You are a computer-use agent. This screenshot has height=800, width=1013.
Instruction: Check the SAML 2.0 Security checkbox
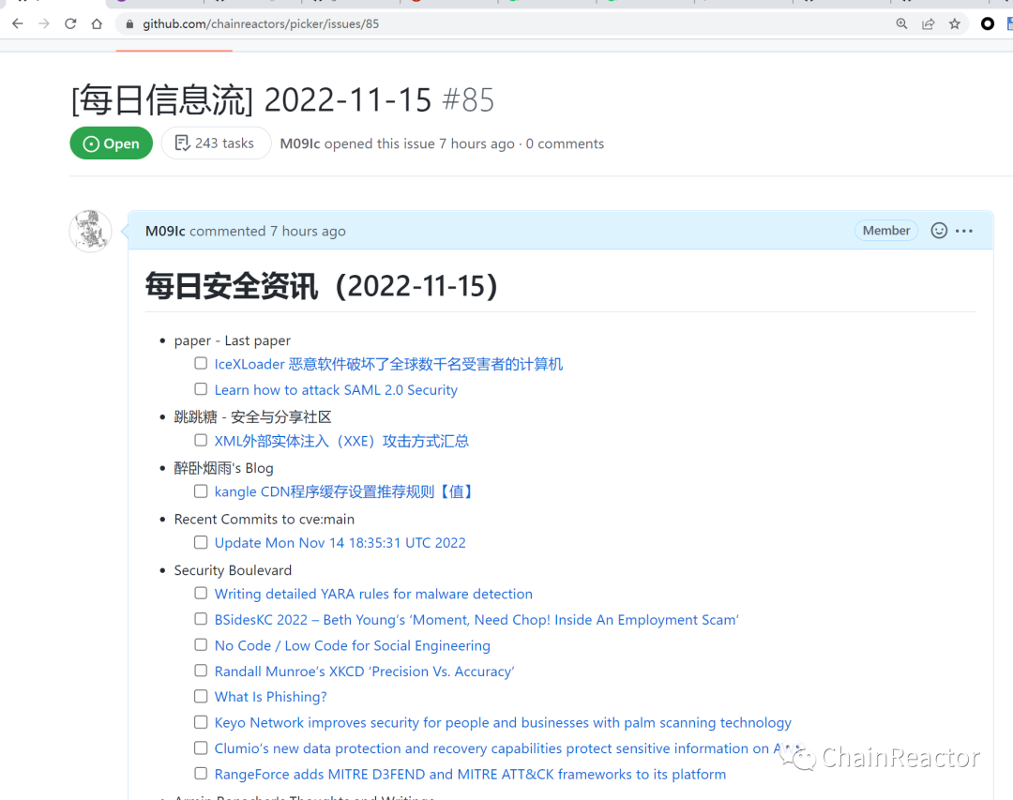point(201,389)
